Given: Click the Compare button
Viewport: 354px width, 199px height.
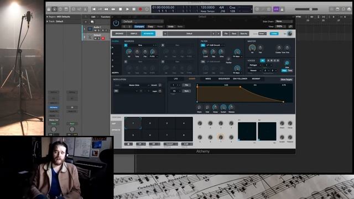Looking at the screenshot, I should (x=139, y=27).
